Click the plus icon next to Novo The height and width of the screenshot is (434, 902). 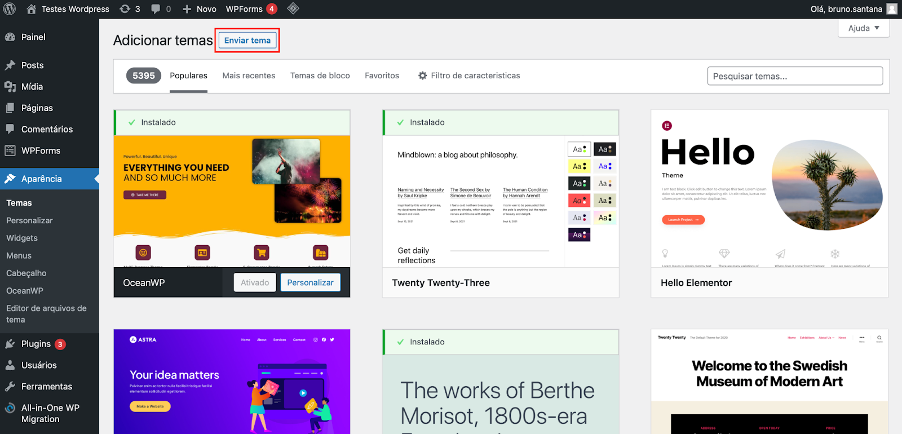187,9
